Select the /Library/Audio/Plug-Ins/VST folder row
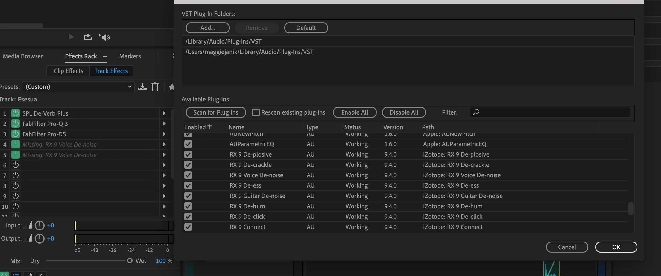661x276 pixels. [408, 41]
